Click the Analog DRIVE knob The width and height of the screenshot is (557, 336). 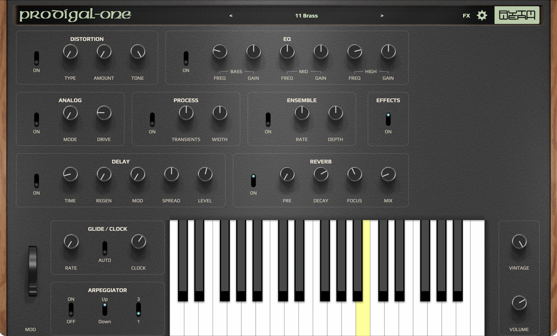(x=104, y=113)
